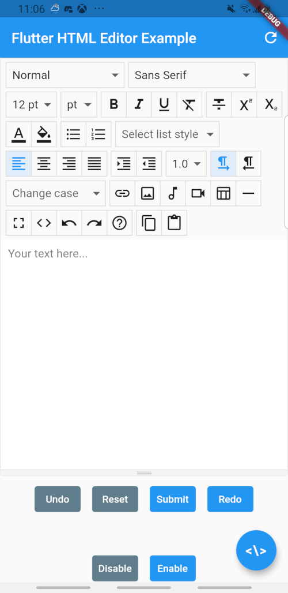This screenshot has height=593, width=288.
Task: Click into the 'Your text here...' editor area
Action: (144, 354)
